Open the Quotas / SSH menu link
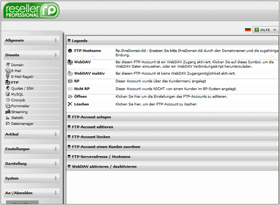Screen dimensions: 280x205 (22, 88)
